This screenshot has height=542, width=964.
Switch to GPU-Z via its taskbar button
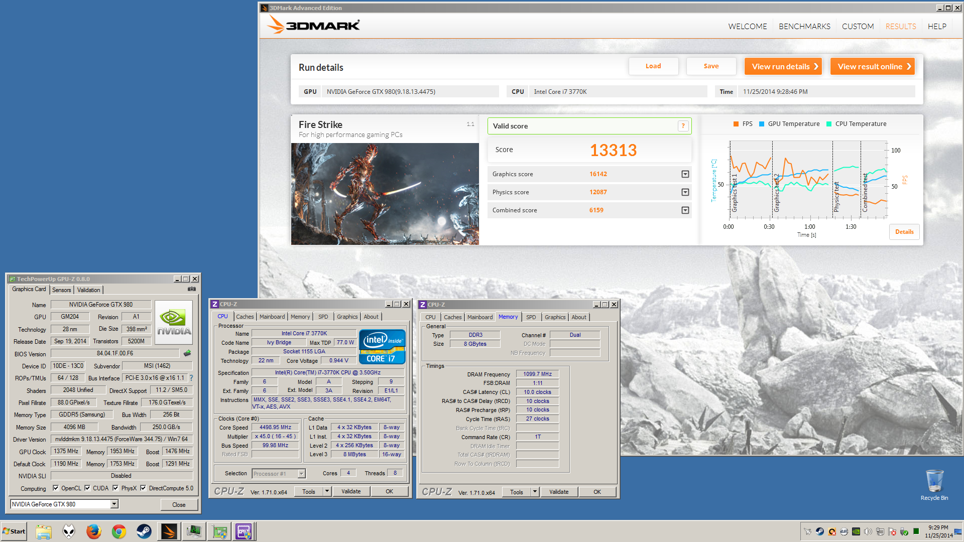(219, 531)
